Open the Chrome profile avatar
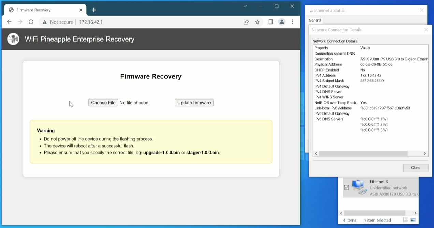The width and height of the screenshot is (434, 228). pos(281,22)
